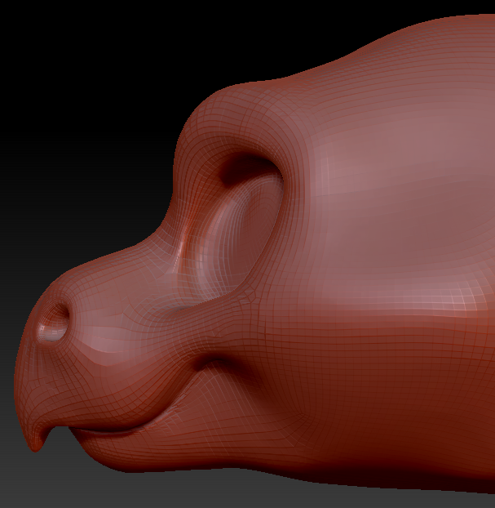Click inside the eye socket cavity of model
Screen dimensions: 495x508
[x=239, y=224]
